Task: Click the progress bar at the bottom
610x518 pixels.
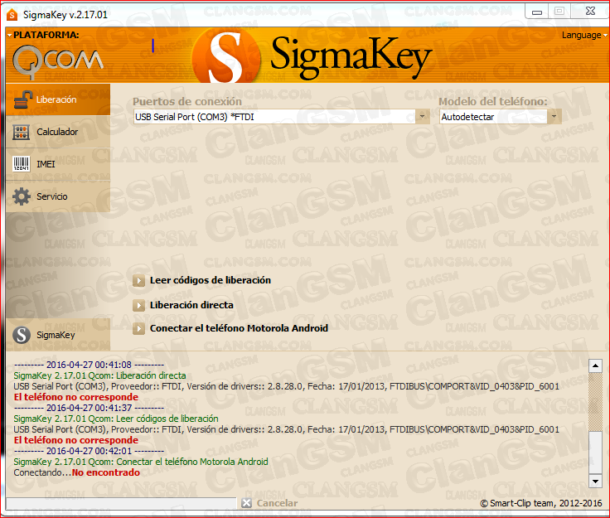Action: (x=121, y=503)
